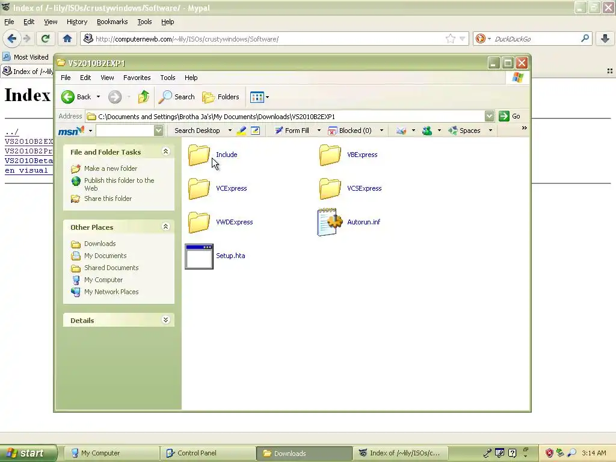
Task: Click Make a new folder
Action: tap(103, 168)
